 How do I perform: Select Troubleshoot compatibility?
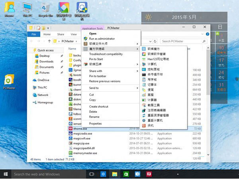coord(111,54)
